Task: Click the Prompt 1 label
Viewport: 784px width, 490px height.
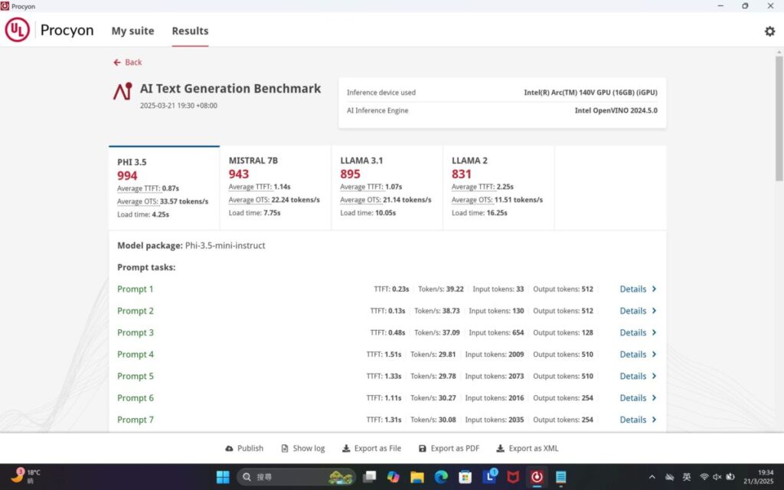Action: coord(135,289)
